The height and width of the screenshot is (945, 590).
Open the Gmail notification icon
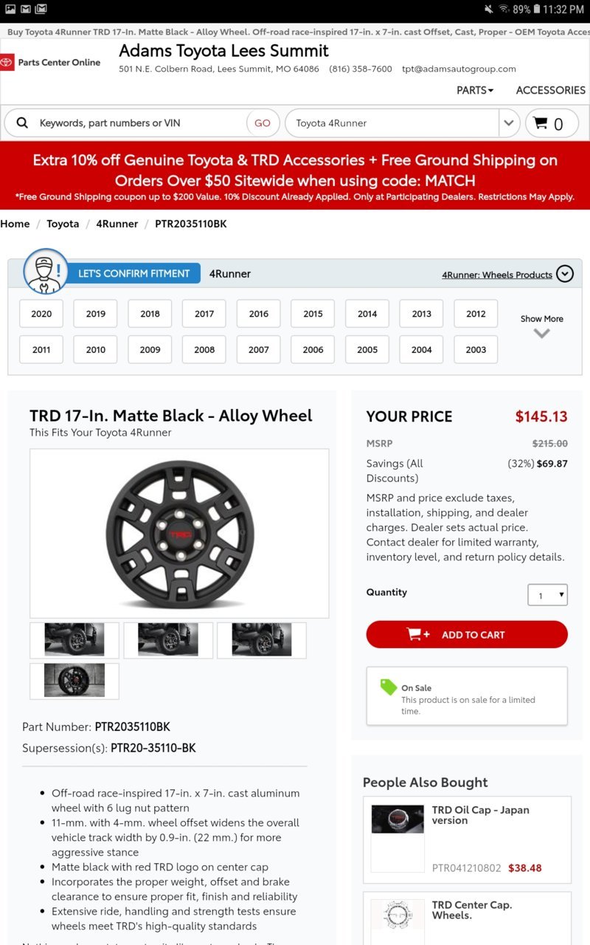click(x=26, y=9)
